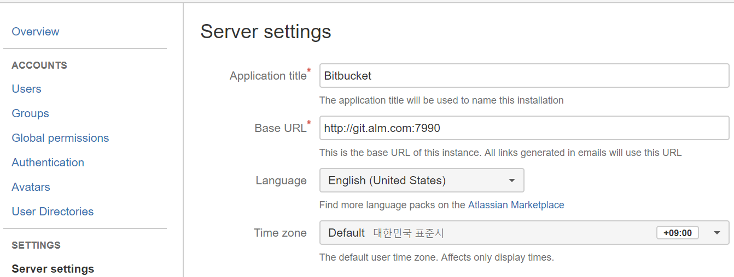Open the Overview page link
The width and height of the screenshot is (734, 277).
tap(36, 32)
